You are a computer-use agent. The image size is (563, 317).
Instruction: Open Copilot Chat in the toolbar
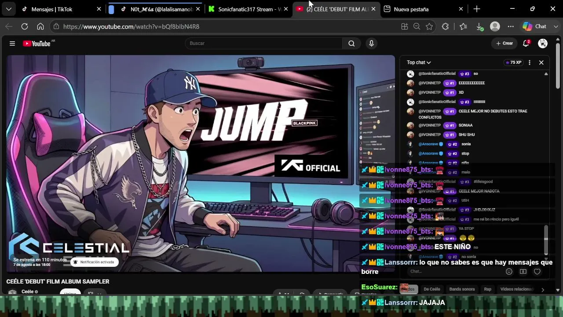point(534,26)
